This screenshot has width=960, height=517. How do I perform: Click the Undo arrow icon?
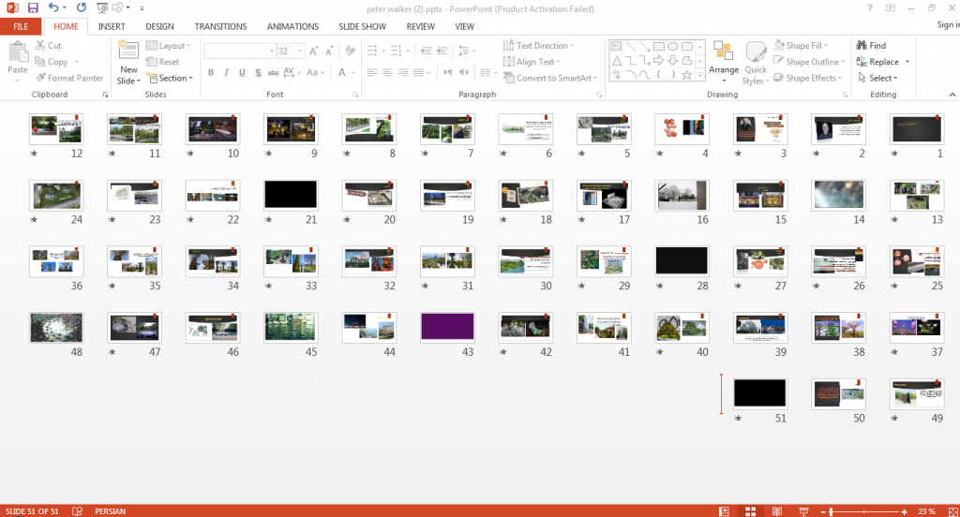point(53,7)
